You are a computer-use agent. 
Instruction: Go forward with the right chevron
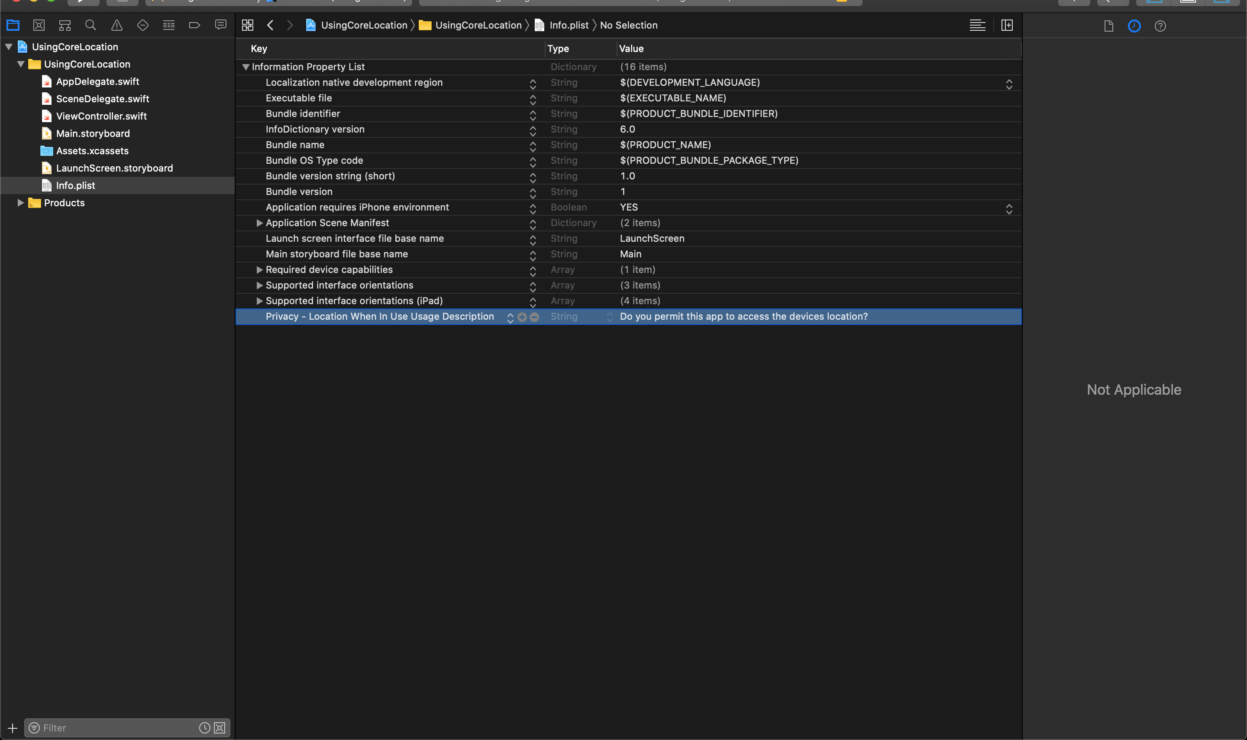click(290, 25)
